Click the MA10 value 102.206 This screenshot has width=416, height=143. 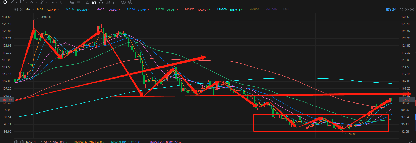(x=82, y=9)
